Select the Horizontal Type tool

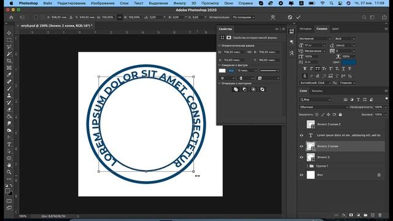click(9, 144)
